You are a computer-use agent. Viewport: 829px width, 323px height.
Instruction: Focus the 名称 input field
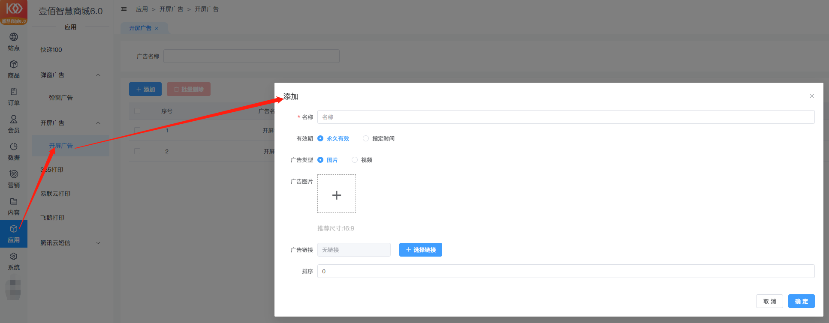pos(566,117)
